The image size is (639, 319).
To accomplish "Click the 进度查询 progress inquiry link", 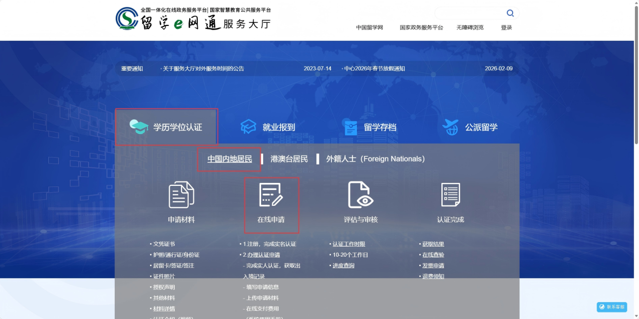I will pyautogui.click(x=343, y=265).
